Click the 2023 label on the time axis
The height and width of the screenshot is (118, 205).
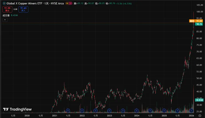[109, 116]
